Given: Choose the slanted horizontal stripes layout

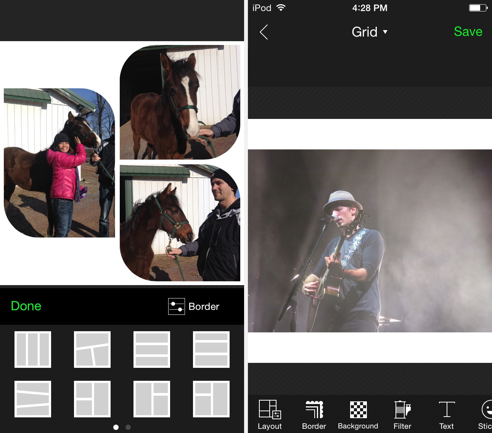Looking at the screenshot, I should coord(33,399).
